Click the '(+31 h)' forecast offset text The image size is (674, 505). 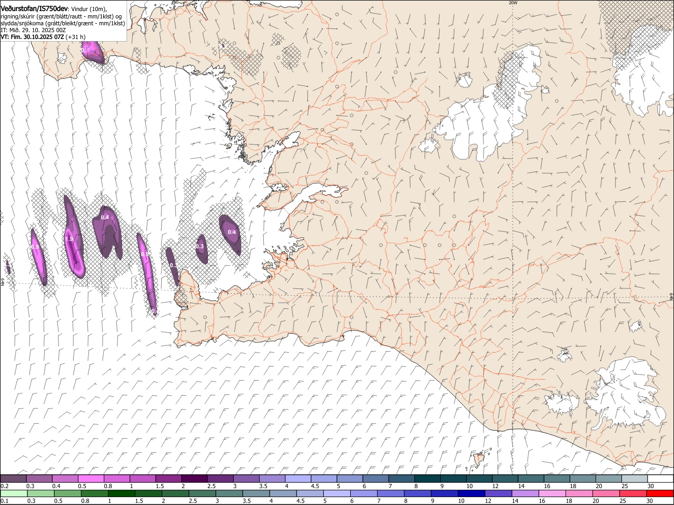[76, 37]
